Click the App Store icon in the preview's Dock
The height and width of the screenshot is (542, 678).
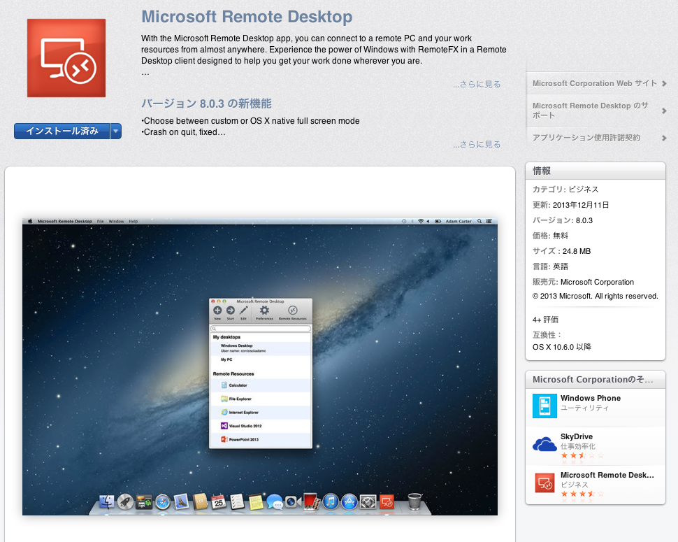point(349,501)
